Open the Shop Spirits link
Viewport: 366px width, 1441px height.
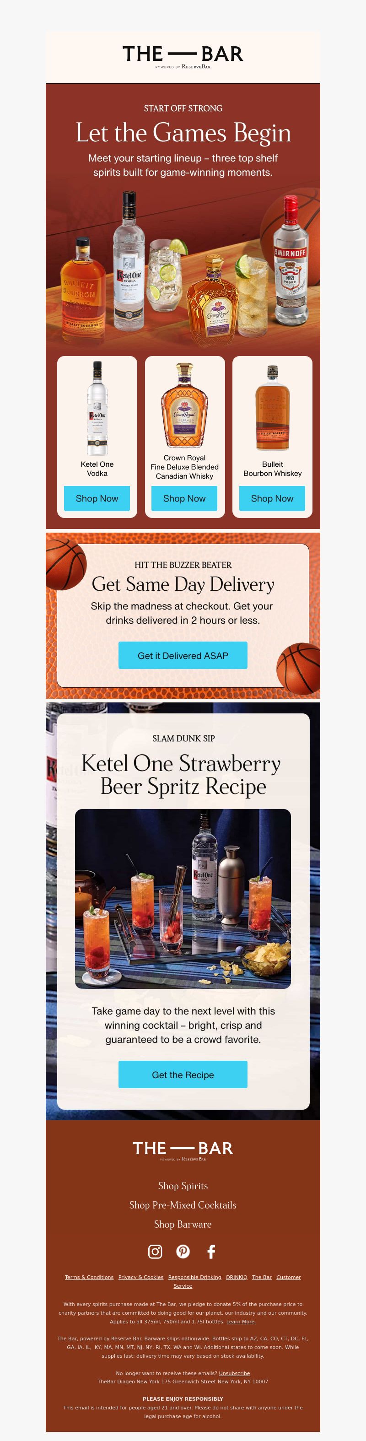[x=183, y=1186]
